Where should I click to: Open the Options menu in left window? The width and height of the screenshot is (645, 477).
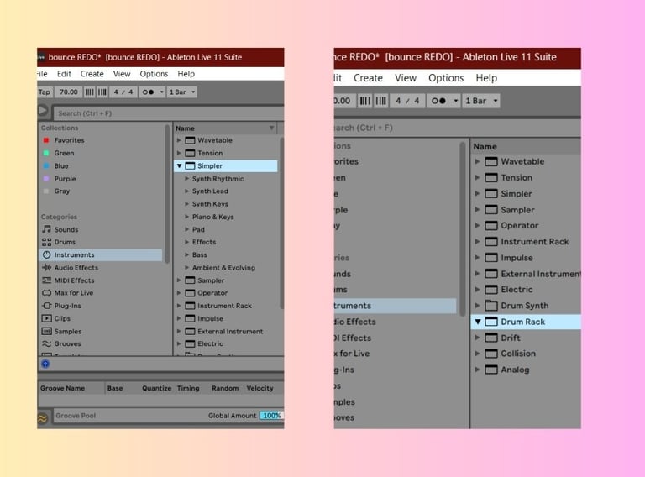(154, 74)
